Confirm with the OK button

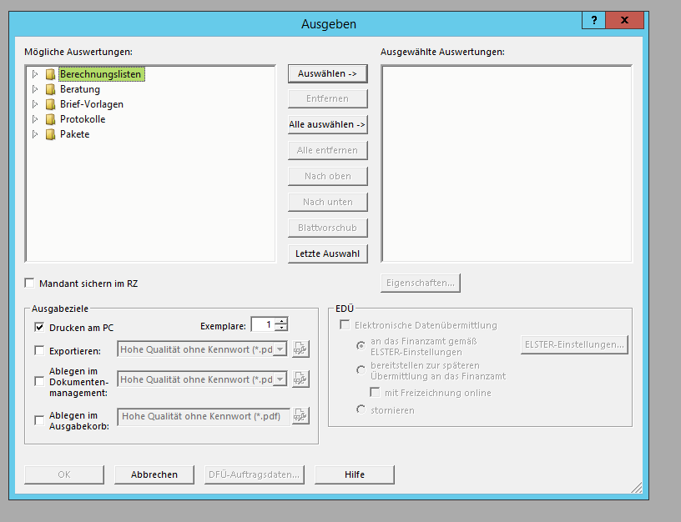pos(64,474)
